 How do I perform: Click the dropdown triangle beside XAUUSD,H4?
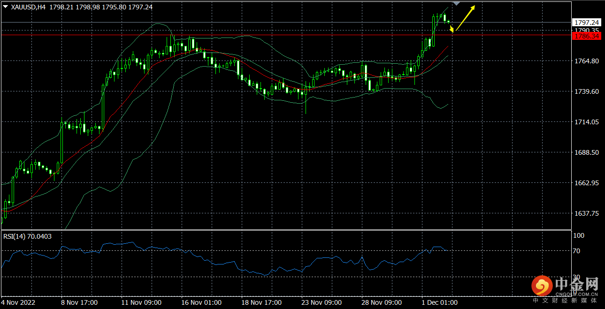[x=5, y=7]
